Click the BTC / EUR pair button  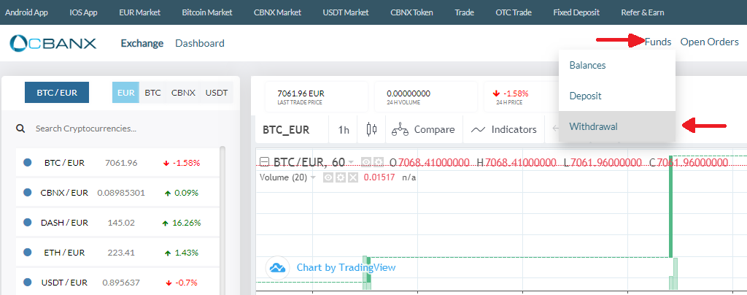point(57,93)
